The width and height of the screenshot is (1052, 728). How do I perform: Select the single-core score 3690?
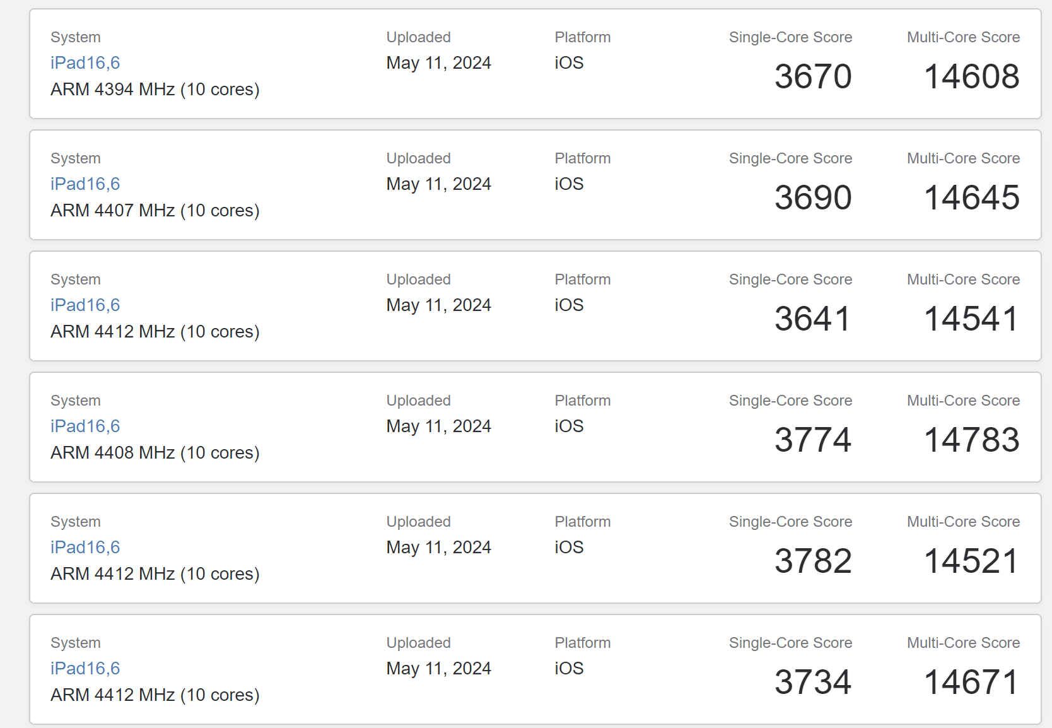click(813, 197)
